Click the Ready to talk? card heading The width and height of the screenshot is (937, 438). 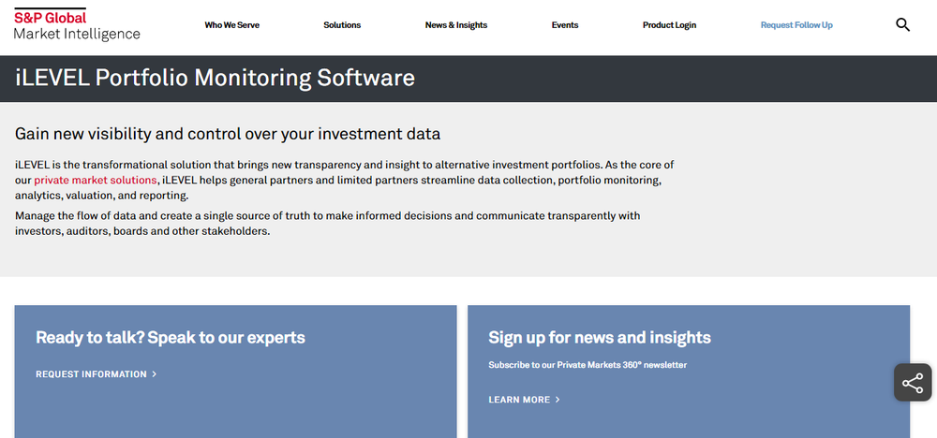(171, 337)
